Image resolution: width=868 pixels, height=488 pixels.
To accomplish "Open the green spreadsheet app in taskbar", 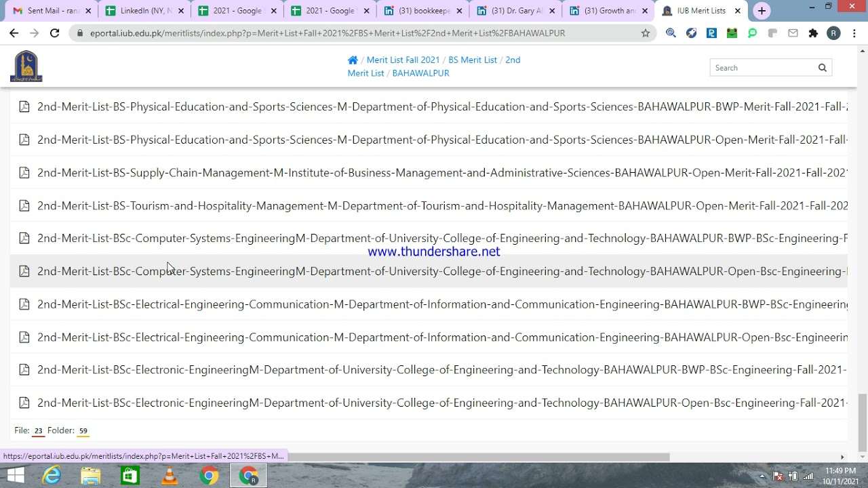I will pos(130,476).
